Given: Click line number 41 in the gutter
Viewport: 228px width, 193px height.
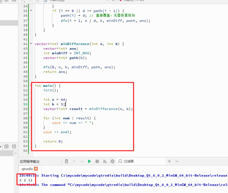Looking at the screenshot, I should coord(25,39).
